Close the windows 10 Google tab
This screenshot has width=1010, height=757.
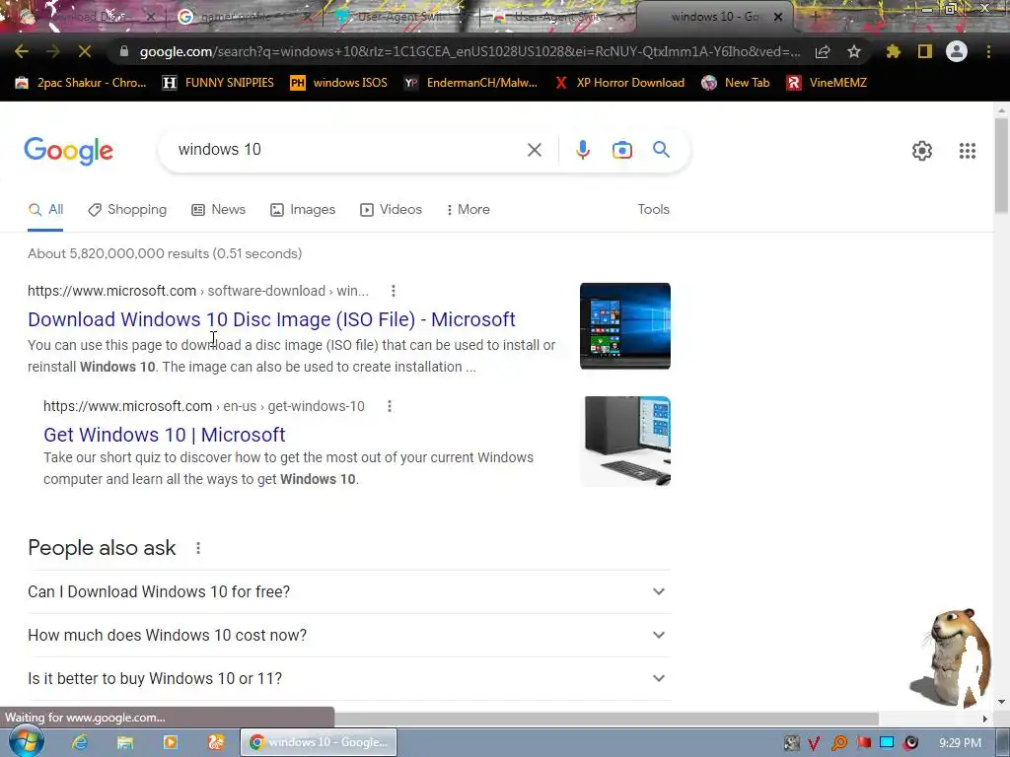(778, 17)
